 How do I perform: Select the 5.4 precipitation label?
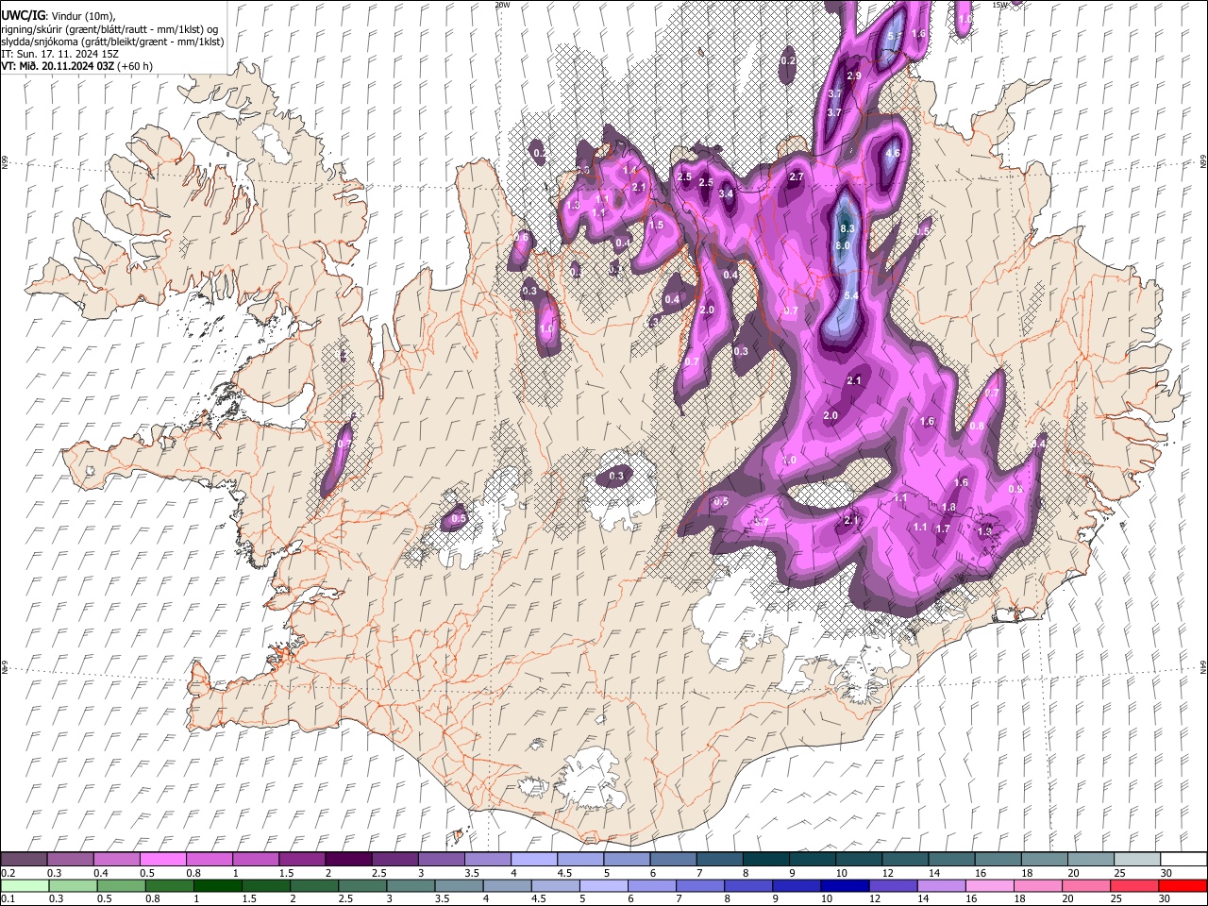[x=851, y=295]
